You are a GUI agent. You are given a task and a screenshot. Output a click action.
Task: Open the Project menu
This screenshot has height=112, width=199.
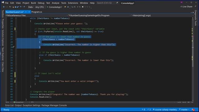pyautogui.click(x=26, y=3)
